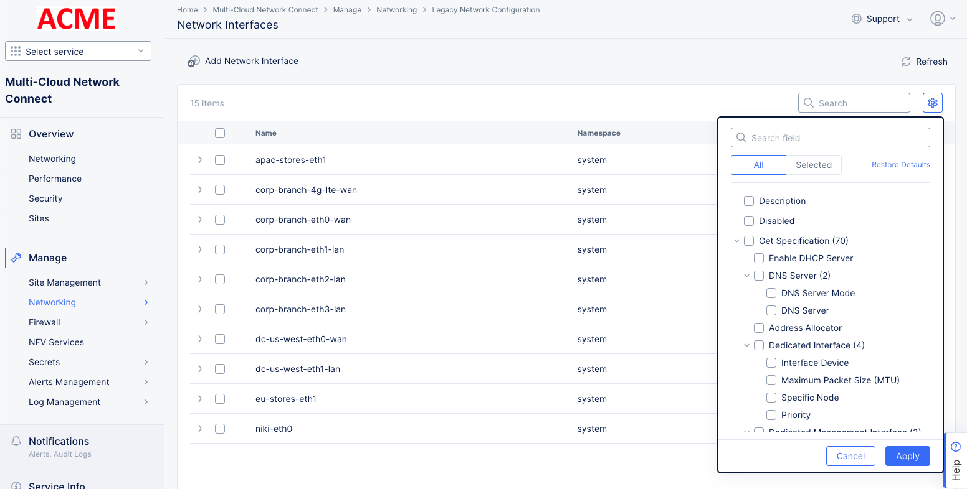This screenshot has width=967, height=489.
Task: Check the Description field checkbox
Action: coord(749,200)
